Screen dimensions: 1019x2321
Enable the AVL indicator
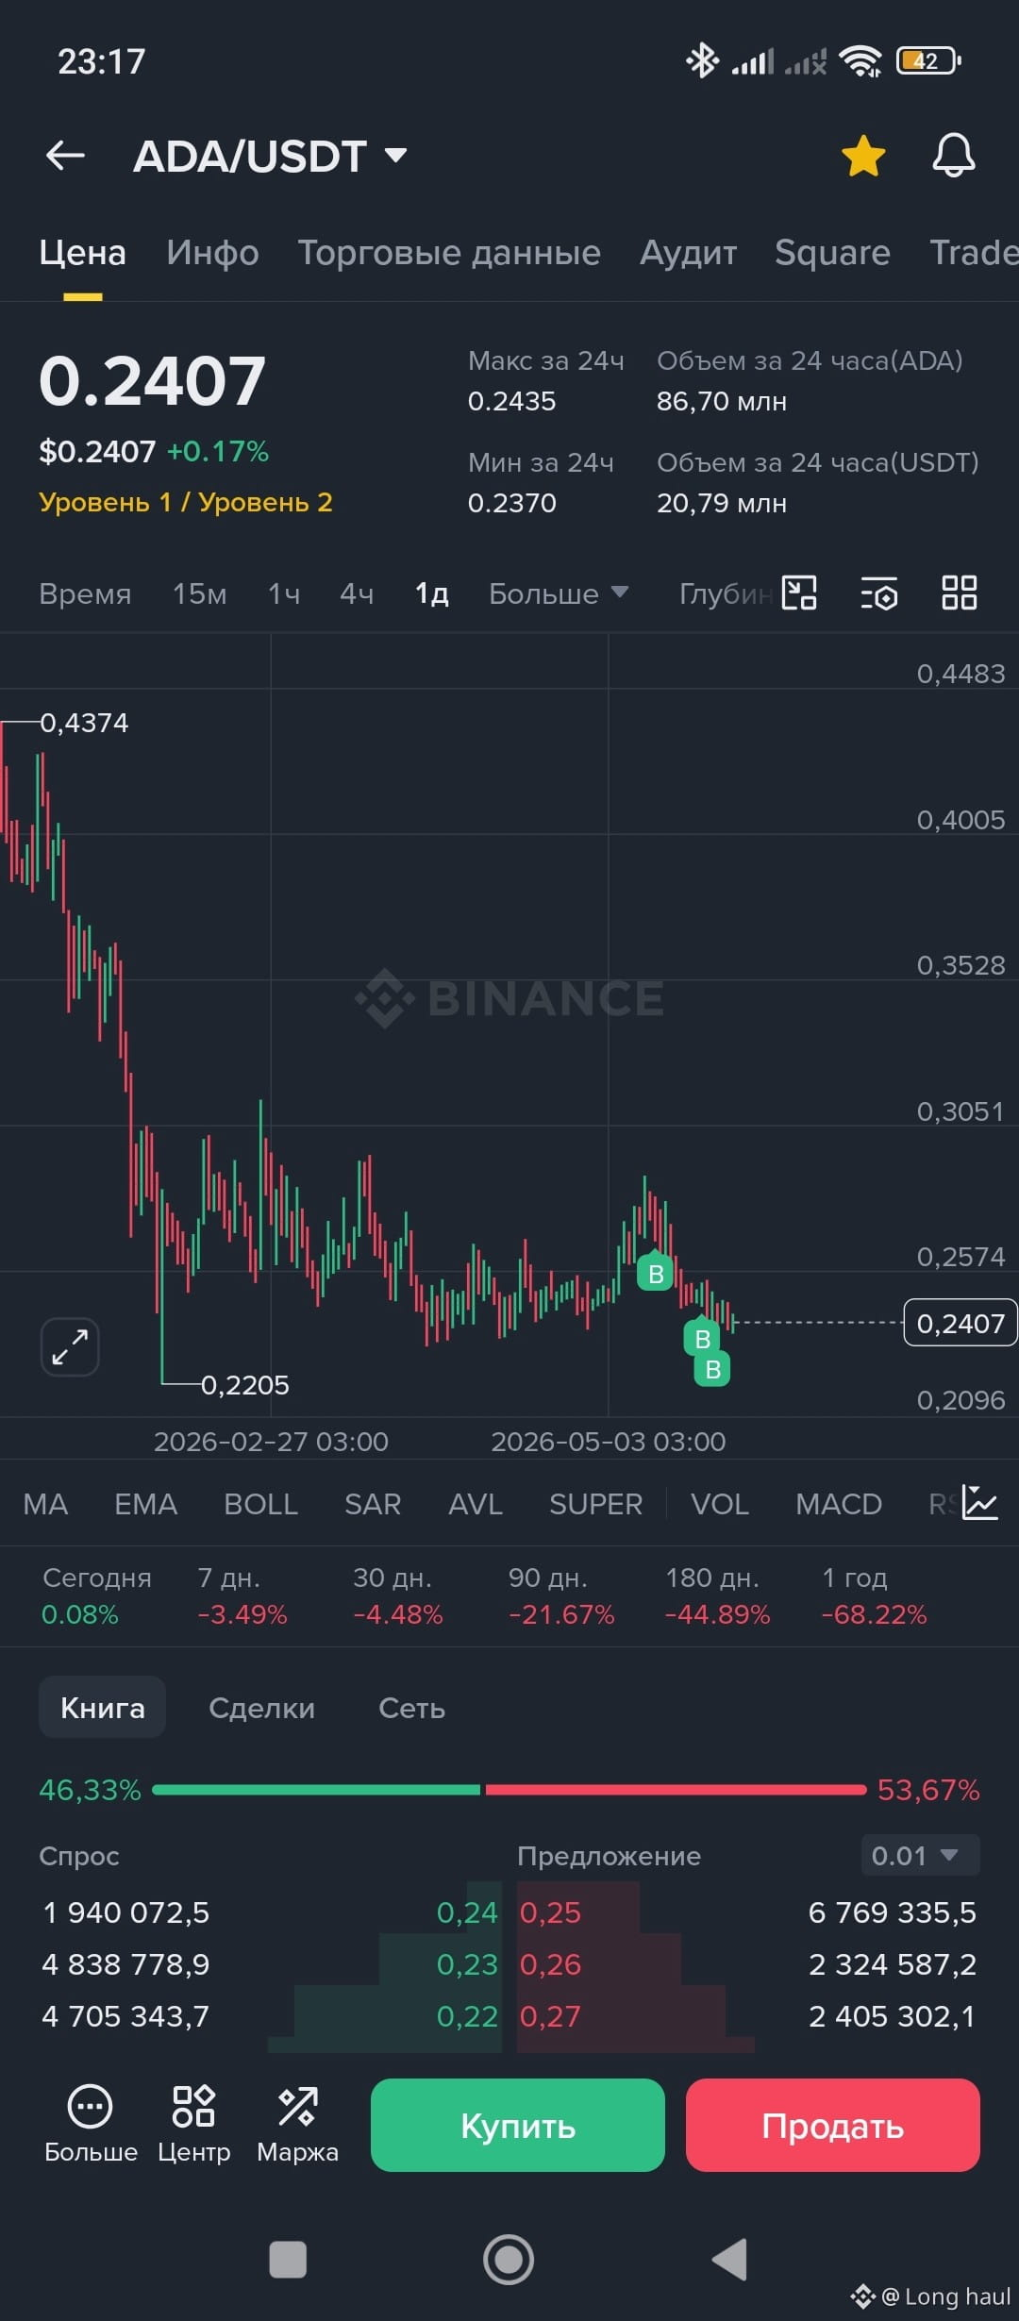pyautogui.click(x=476, y=1504)
